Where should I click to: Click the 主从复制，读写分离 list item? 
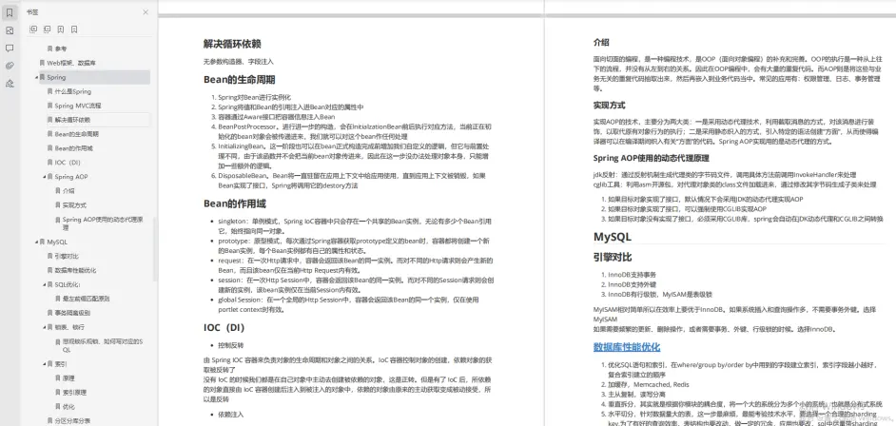pyautogui.click(x=635, y=395)
